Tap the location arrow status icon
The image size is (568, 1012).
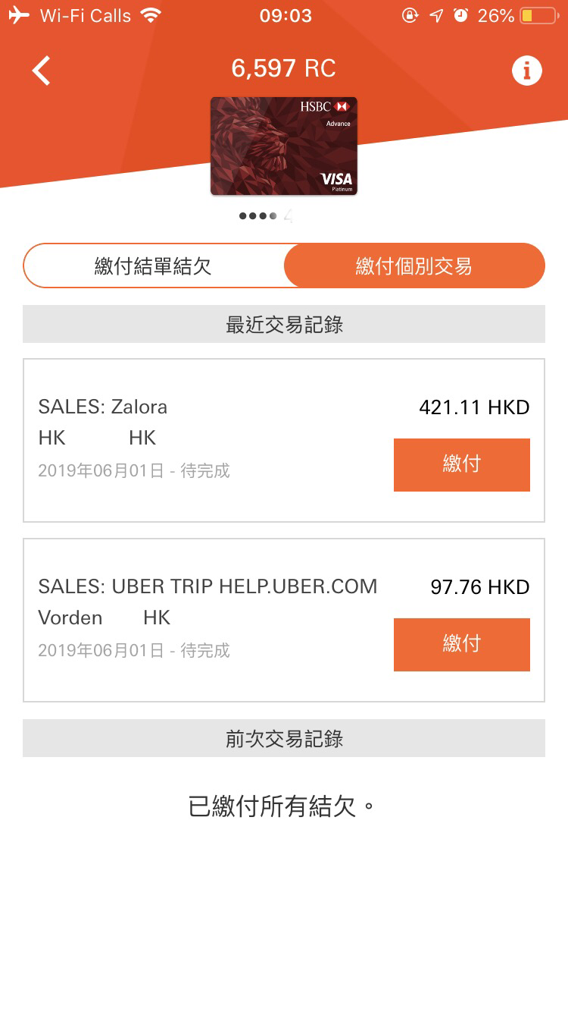point(436,15)
